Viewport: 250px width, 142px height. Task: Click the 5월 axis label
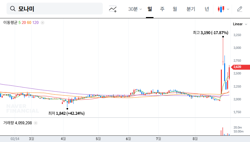tap(98, 139)
